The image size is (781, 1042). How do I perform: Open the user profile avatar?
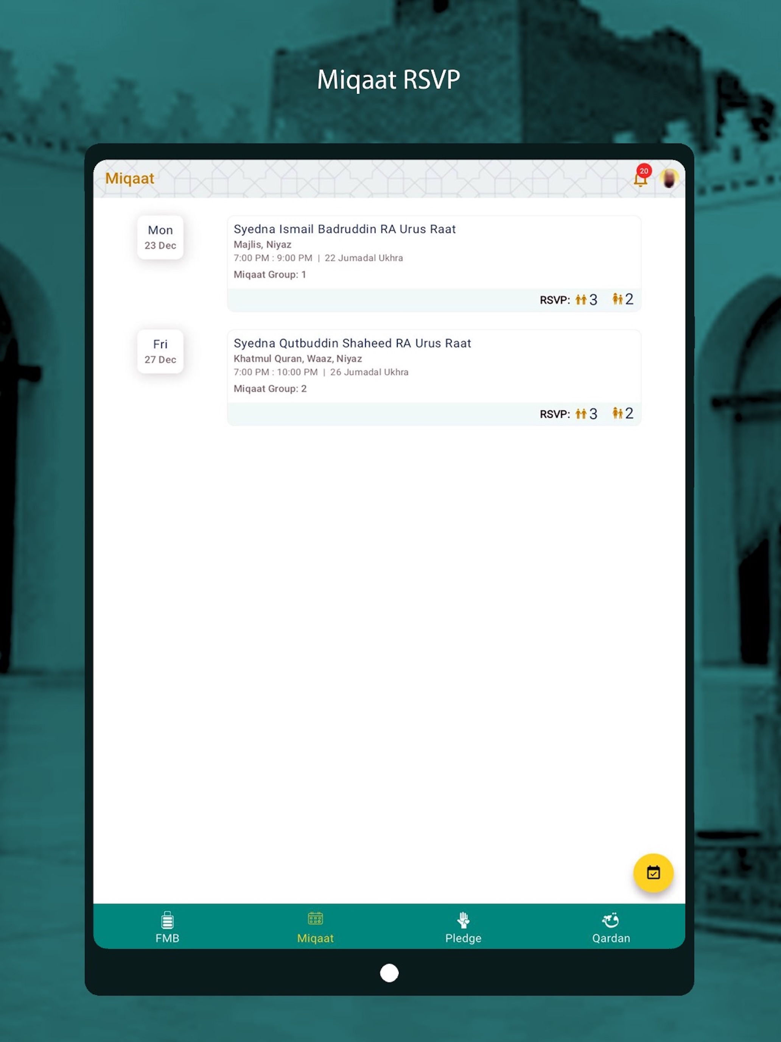[x=669, y=179]
